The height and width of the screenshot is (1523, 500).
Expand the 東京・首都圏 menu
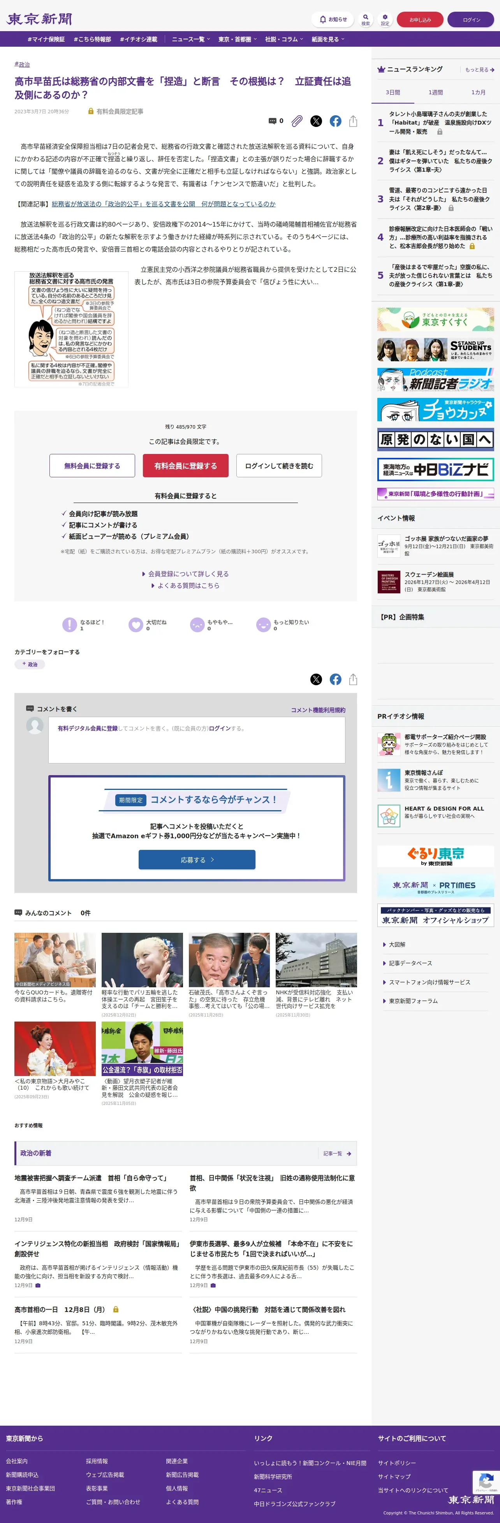pos(237,39)
